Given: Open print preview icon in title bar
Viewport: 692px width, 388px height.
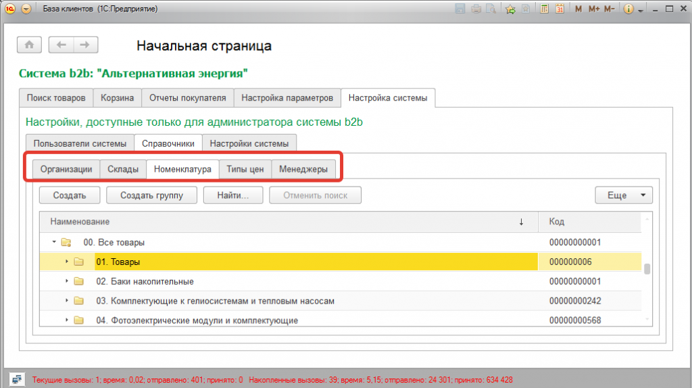Looking at the screenshot, I should [491, 8].
